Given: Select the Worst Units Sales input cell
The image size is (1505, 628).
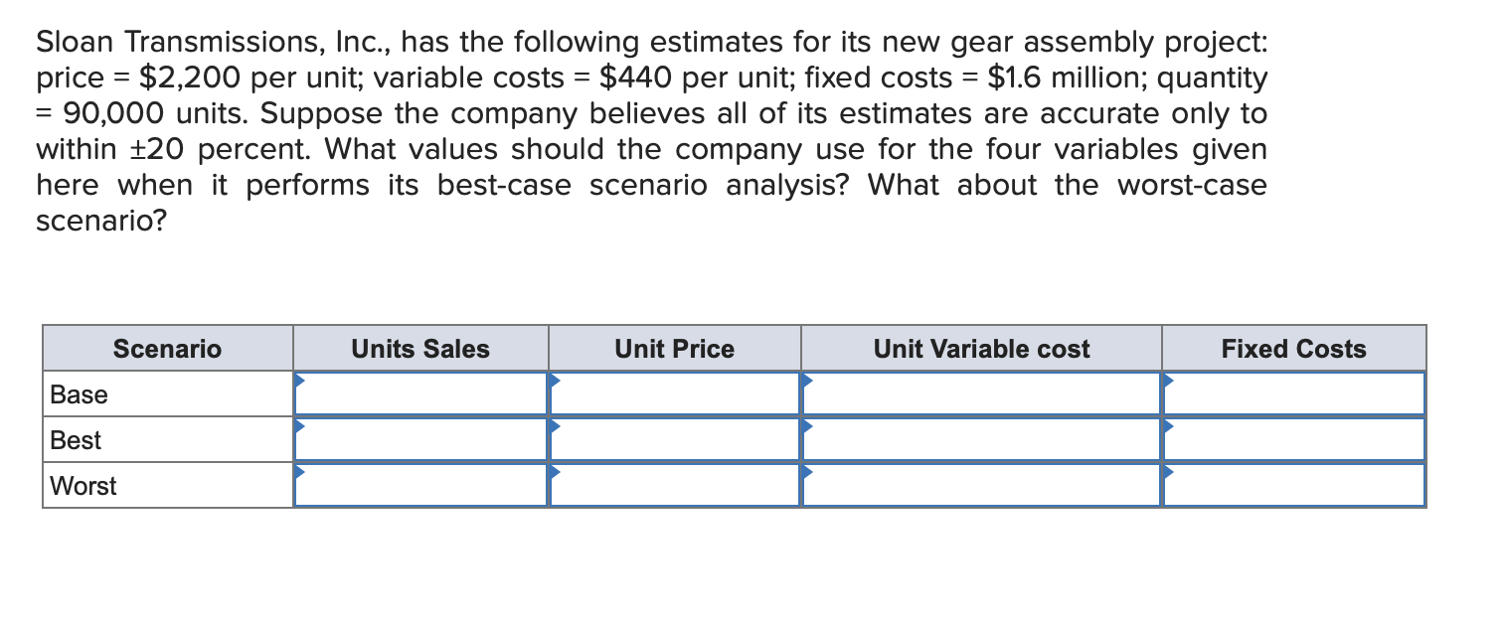Looking at the screenshot, I should coord(420,486).
